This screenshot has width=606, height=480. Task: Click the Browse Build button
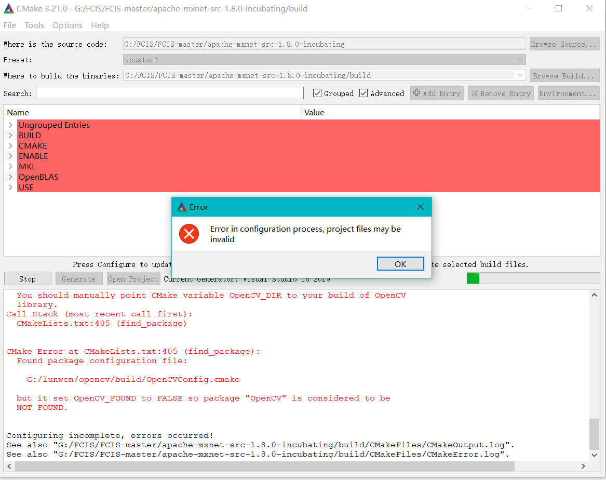(564, 76)
